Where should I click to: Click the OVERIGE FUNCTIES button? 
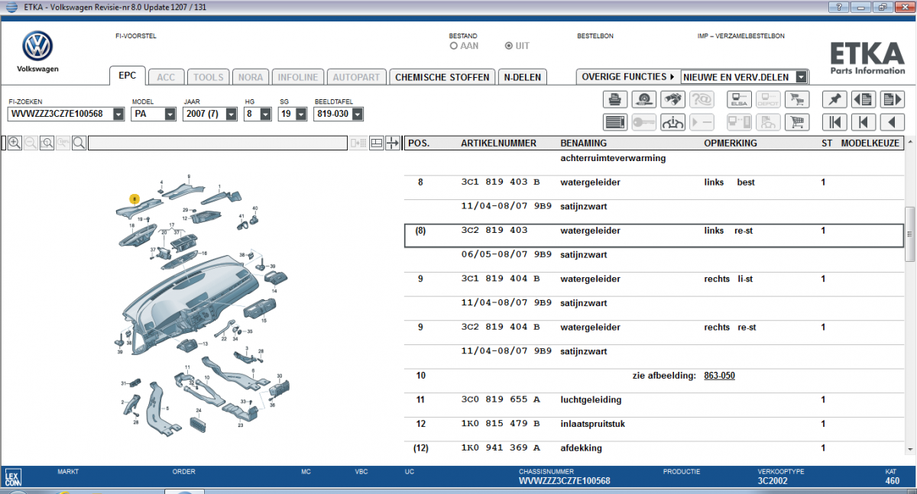click(x=627, y=77)
